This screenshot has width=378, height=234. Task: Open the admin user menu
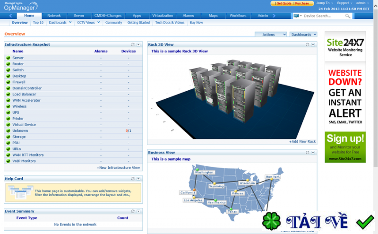point(362,3)
